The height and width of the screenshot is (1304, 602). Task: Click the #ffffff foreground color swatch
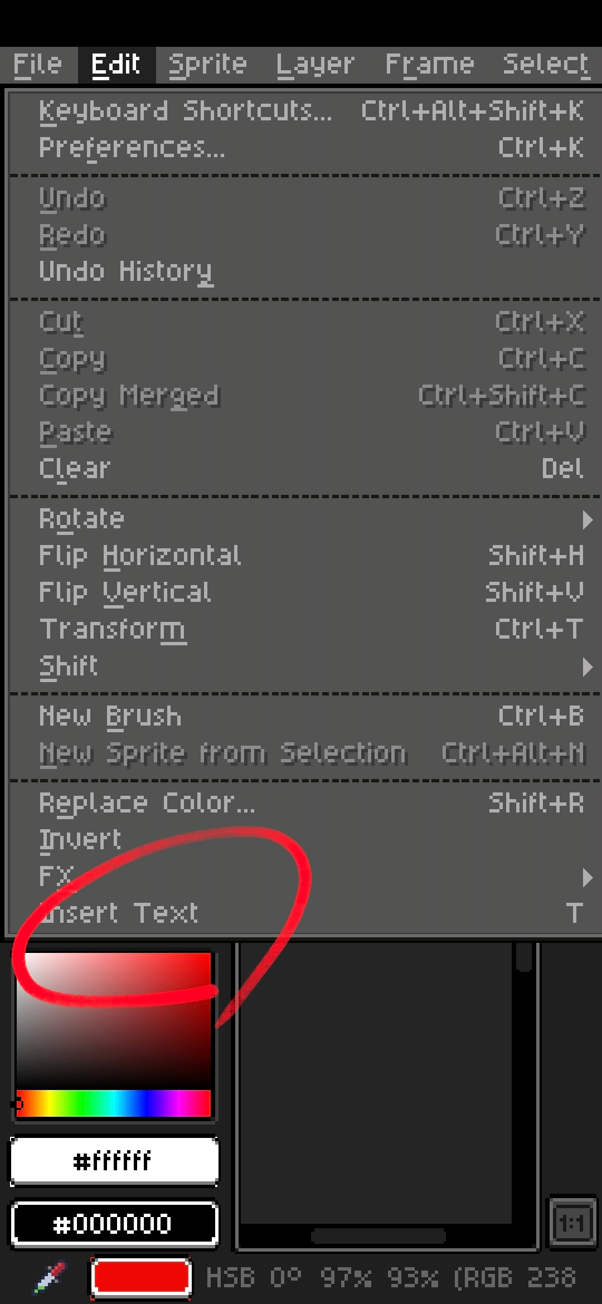pos(114,1161)
